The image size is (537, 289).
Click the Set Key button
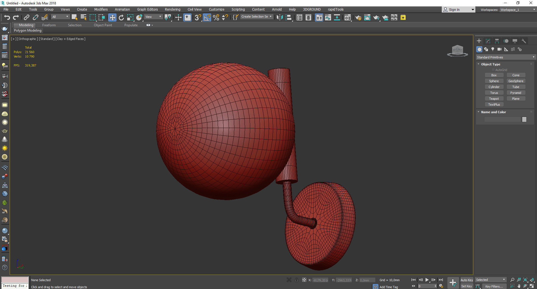(x=467, y=286)
